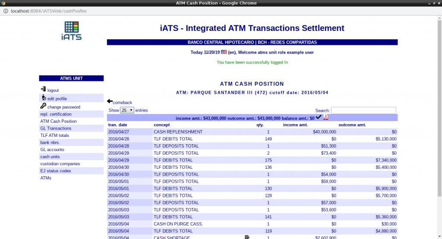
Task: Open the Show entries count dropdown
Action: click(127, 110)
